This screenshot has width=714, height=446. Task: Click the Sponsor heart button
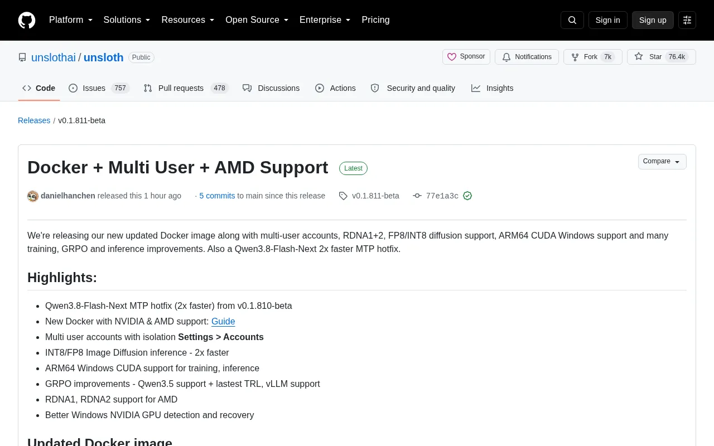466,57
